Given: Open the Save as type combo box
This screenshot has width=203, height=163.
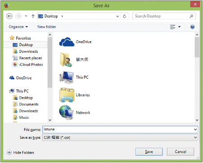Looking at the screenshot, I should (120, 137).
